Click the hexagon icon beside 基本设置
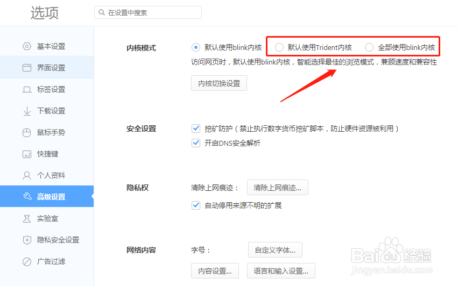This screenshot has width=458, height=286. tap(27, 46)
